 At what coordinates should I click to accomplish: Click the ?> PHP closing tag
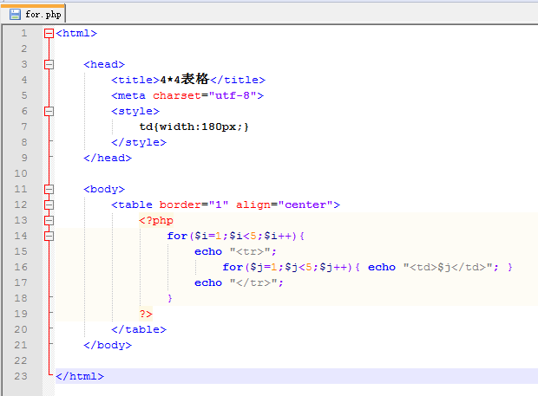pyautogui.click(x=146, y=314)
